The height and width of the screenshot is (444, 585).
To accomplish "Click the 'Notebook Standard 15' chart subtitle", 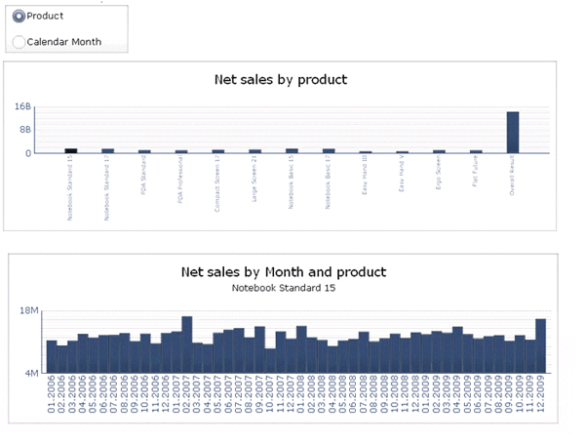I will [x=284, y=288].
